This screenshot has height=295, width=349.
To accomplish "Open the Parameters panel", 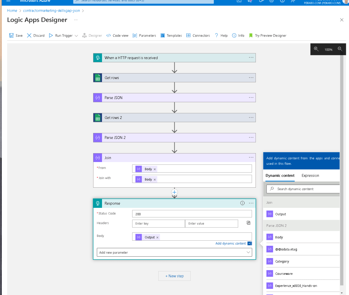I will pos(144,36).
